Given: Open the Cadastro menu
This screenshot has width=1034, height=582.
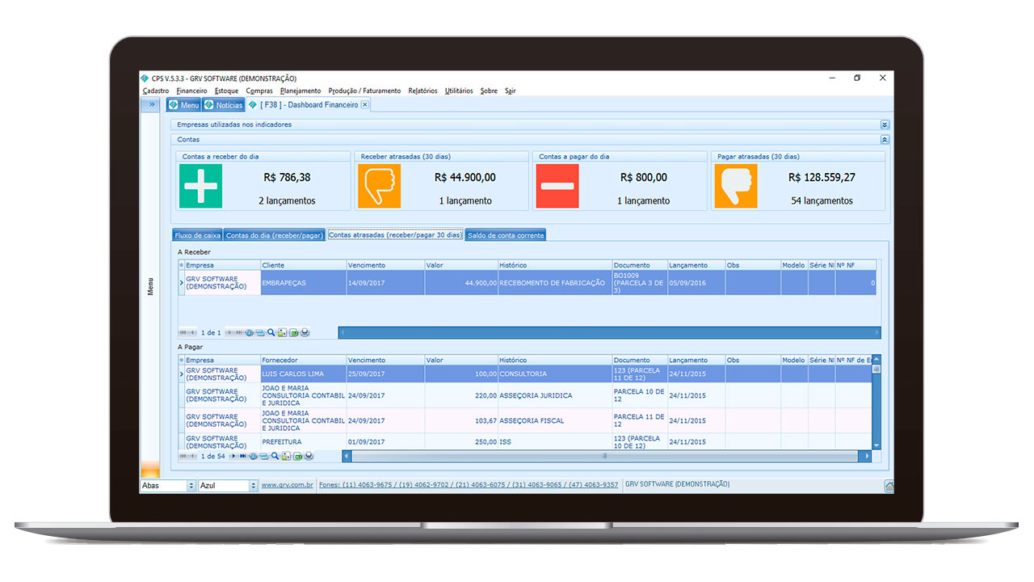Looking at the screenshot, I should (156, 91).
